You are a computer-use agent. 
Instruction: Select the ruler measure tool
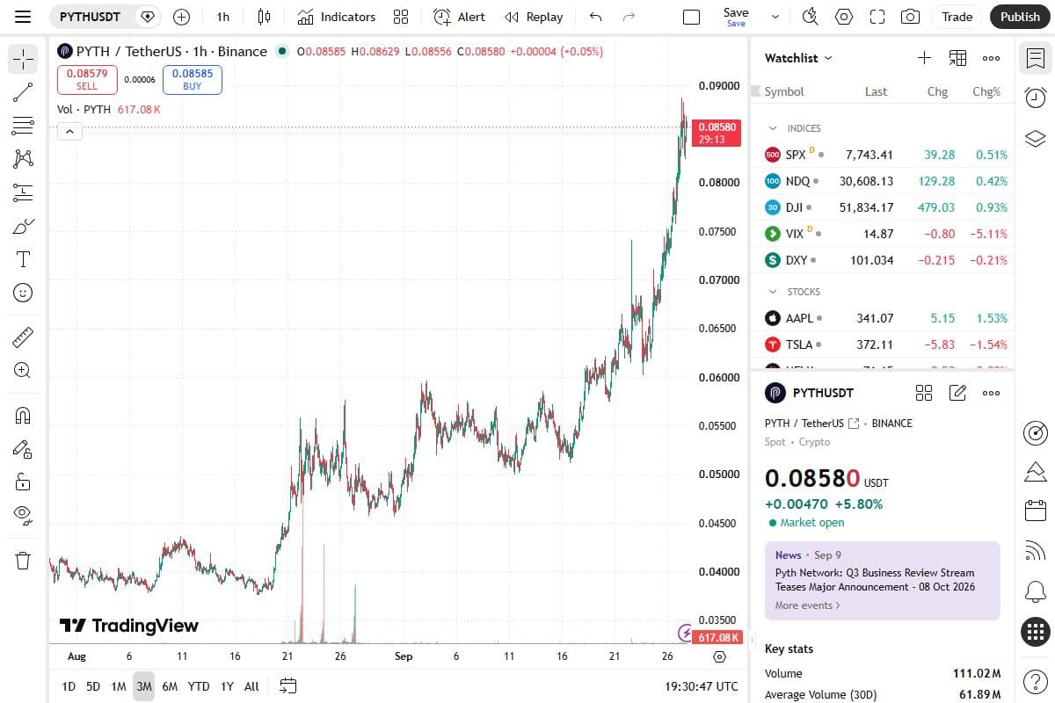pyautogui.click(x=23, y=337)
